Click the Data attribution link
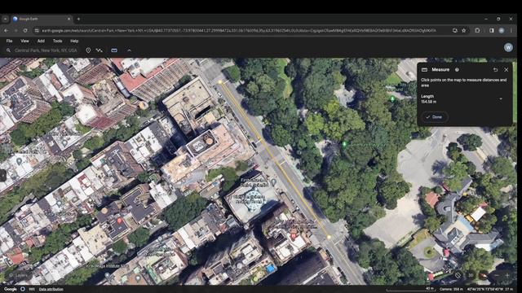This screenshot has width=522, height=293. [51, 290]
